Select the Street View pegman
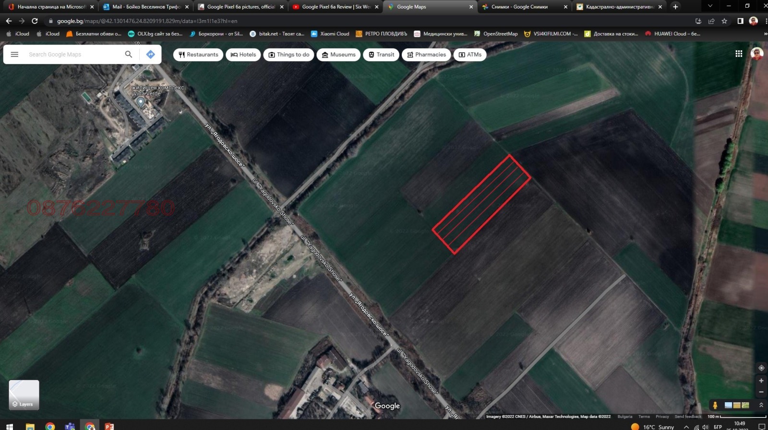This screenshot has width=768, height=430. tap(715, 406)
